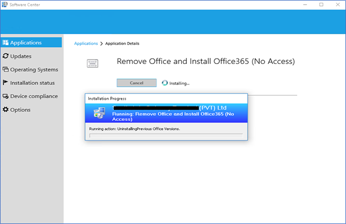Open the Updates section
This screenshot has height=224, width=346.
[31, 56]
